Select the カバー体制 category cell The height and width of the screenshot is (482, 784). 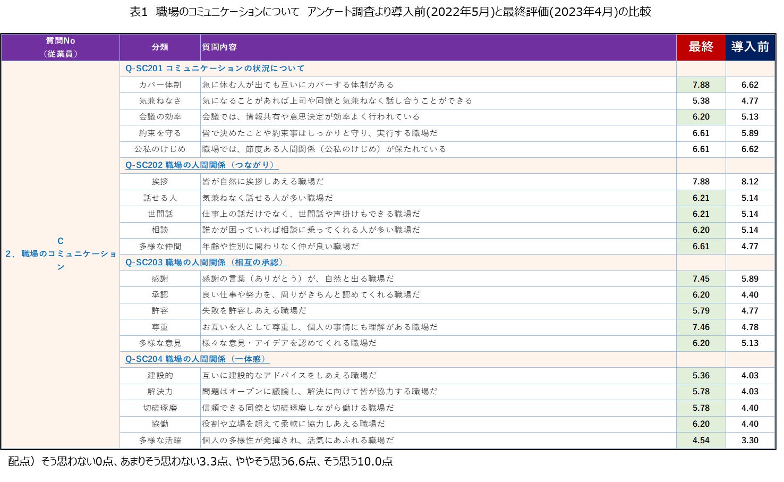[x=160, y=85]
